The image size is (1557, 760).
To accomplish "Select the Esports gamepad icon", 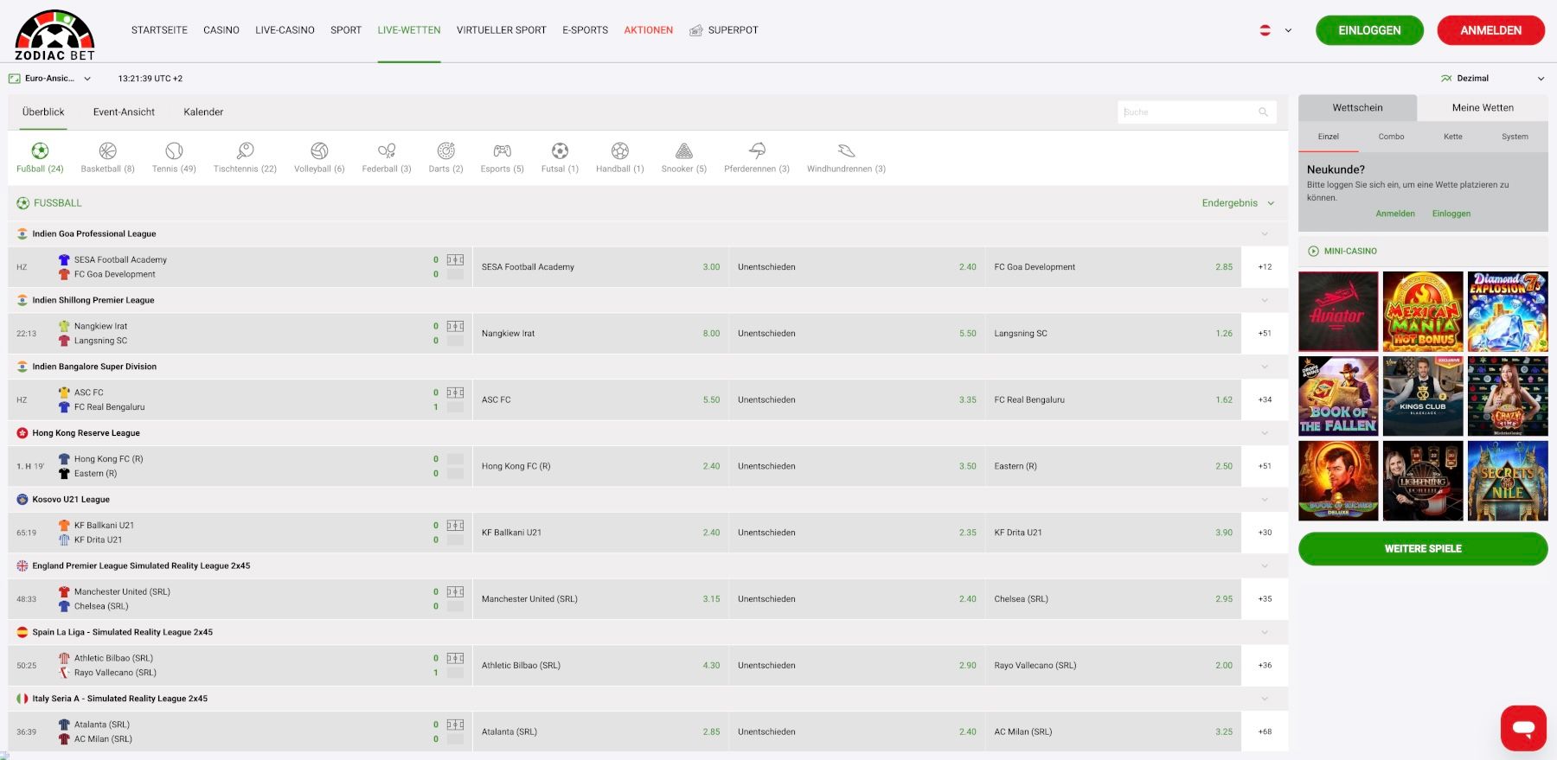I will click(502, 151).
